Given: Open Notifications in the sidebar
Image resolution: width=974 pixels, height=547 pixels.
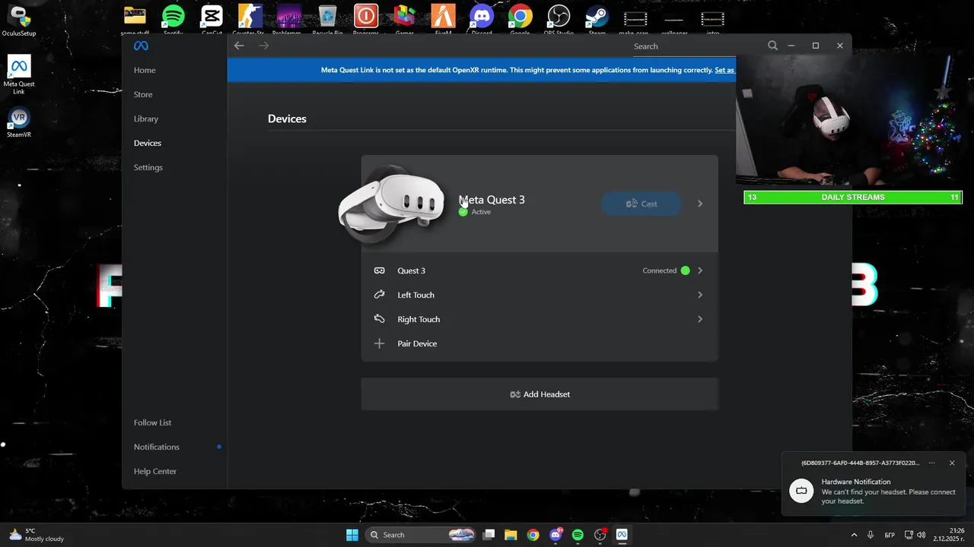Looking at the screenshot, I should click(157, 447).
